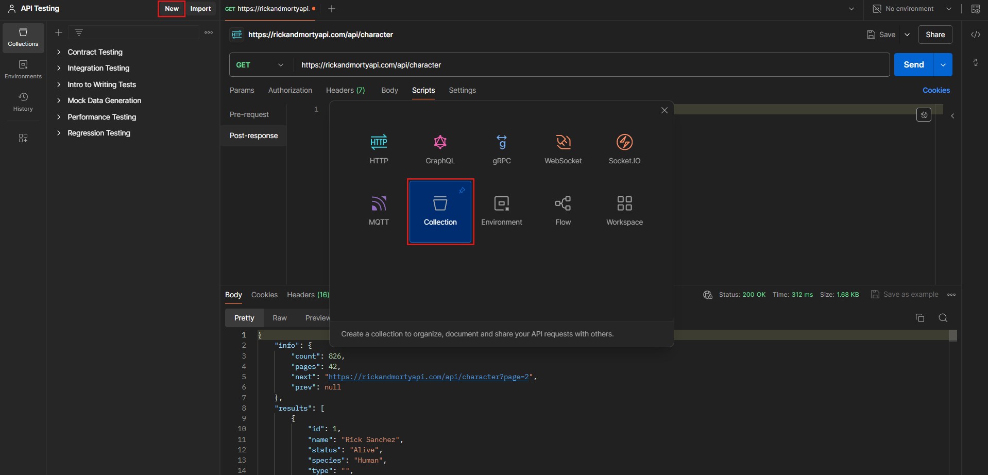Screen dimensions: 988x475
Task: Switch to the Authorization tab
Action: 290,90
